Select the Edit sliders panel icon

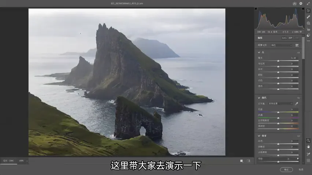(x=308, y=11)
